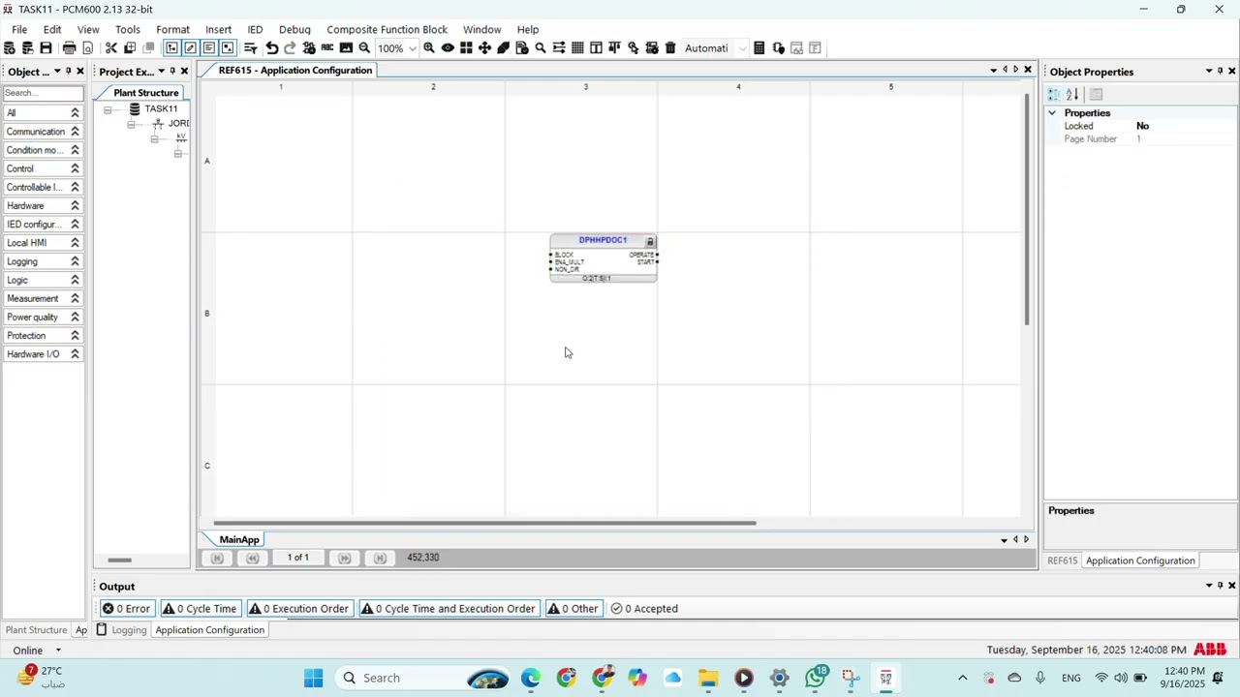Click the ABC text label icon
1240x697 pixels.
point(327,48)
